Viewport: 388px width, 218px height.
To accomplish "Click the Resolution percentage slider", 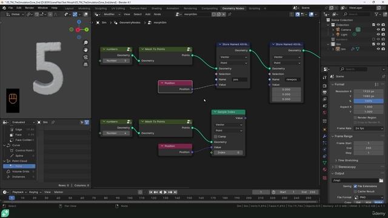I will pyautogui.click(x=369, y=101).
